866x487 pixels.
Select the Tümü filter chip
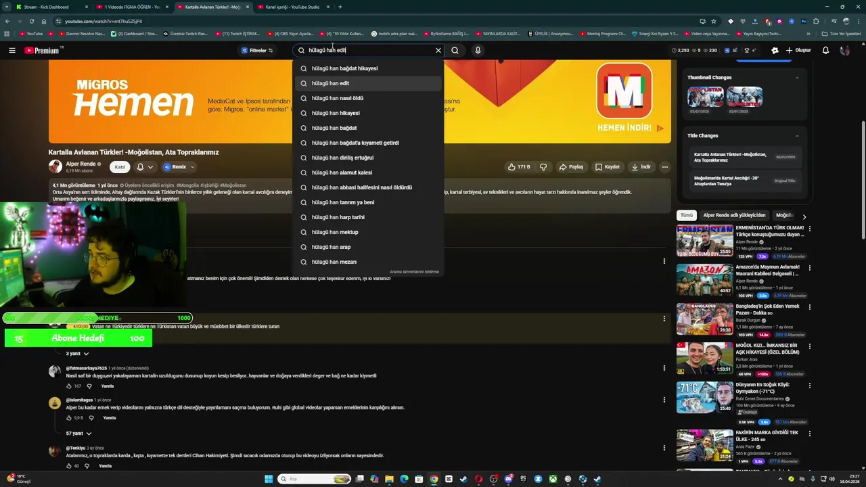point(687,215)
